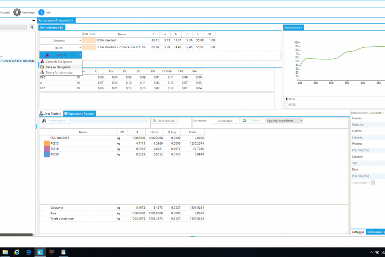Select the R OL radio button

click(287, 98)
